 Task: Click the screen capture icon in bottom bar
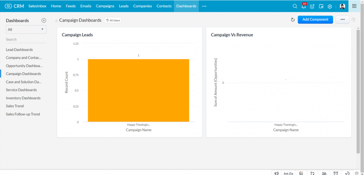pos(313,173)
